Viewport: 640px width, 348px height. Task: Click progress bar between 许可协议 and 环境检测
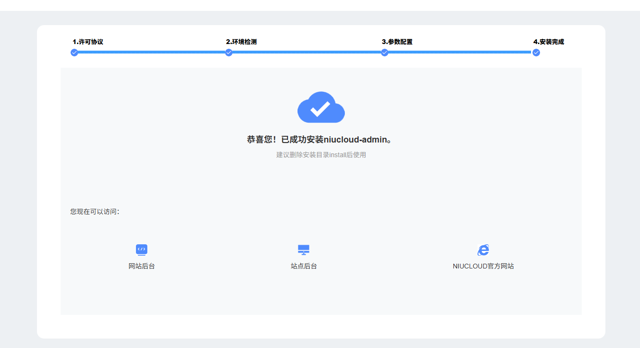pos(152,52)
